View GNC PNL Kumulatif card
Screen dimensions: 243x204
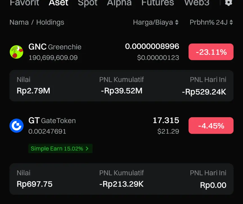[121, 86]
